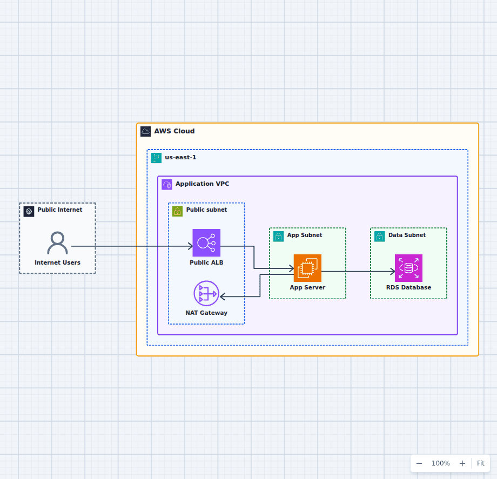Select the App Server EC2 icon
Image resolution: width=497 pixels, height=479 pixels.
coord(307,268)
